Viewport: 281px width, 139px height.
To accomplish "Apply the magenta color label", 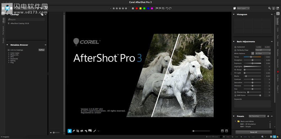I will 152,8.
